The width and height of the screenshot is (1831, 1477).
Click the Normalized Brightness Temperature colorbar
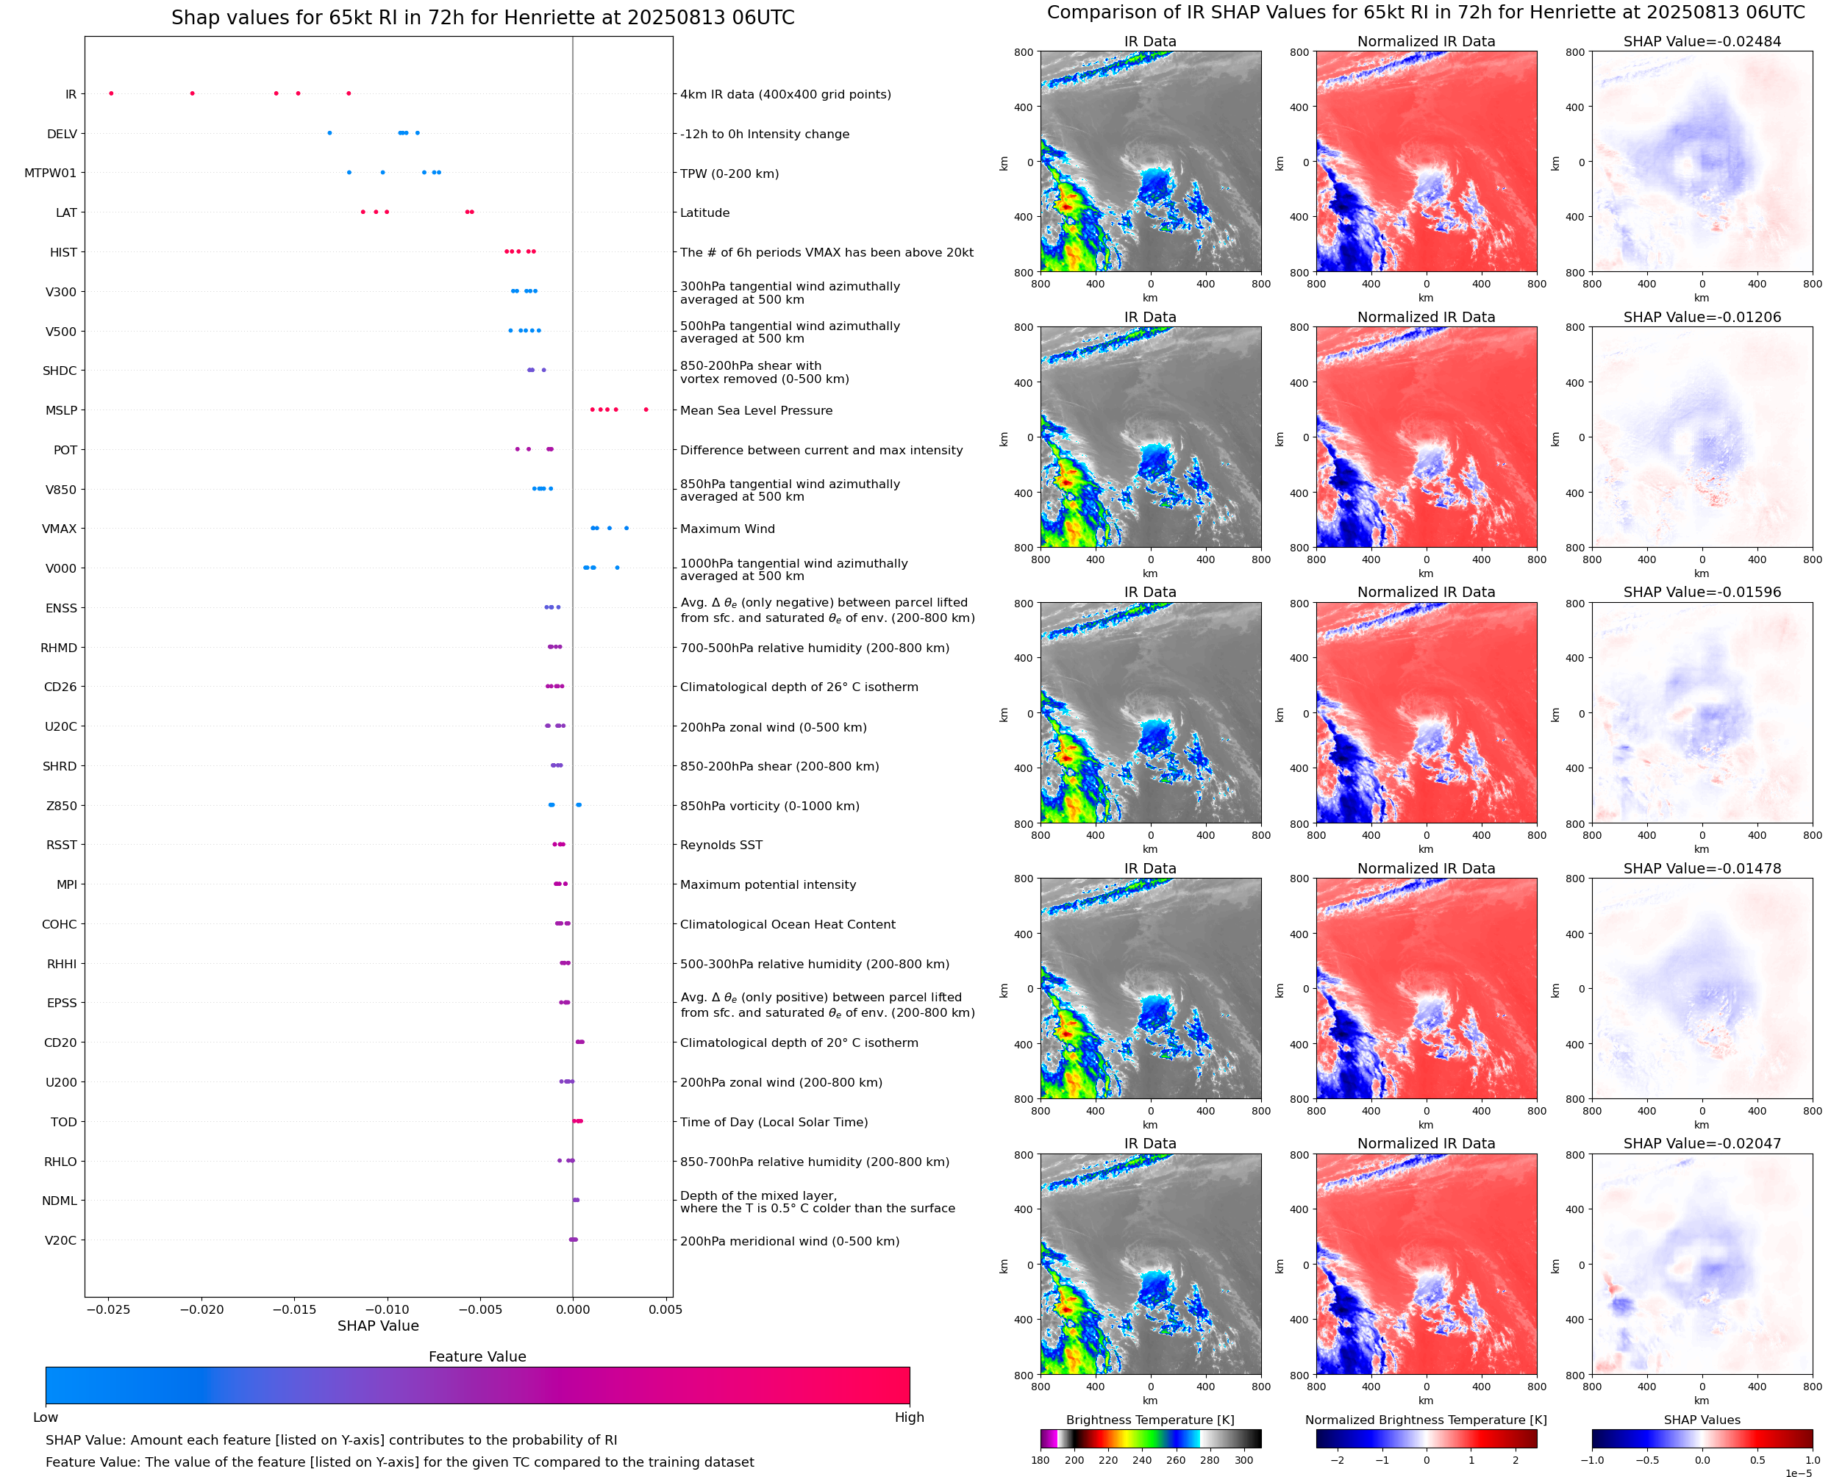point(1426,1438)
